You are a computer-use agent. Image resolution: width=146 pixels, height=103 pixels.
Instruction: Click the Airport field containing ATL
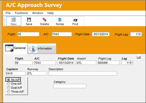[x=86, y=63]
